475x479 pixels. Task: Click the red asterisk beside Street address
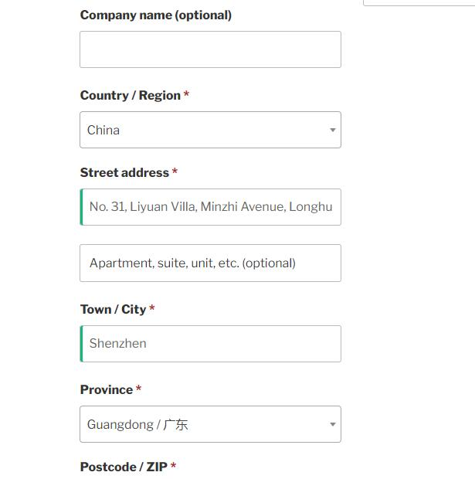click(175, 171)
